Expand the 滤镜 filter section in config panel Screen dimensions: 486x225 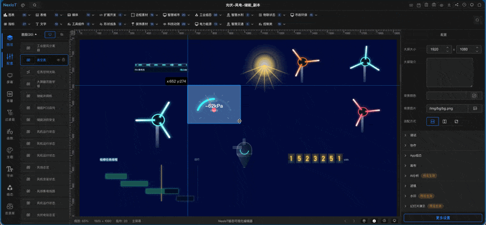[443, 185]
